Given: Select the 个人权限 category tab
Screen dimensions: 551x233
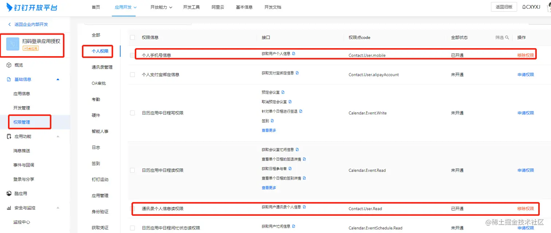Looking at the screenshot, I should 100,51.
